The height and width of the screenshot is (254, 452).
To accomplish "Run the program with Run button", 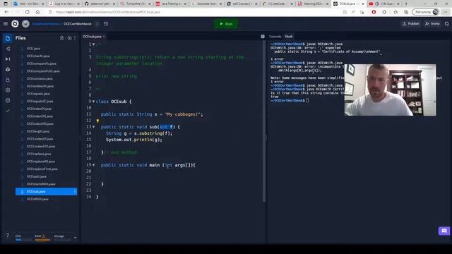I will [x=226, y=24].
